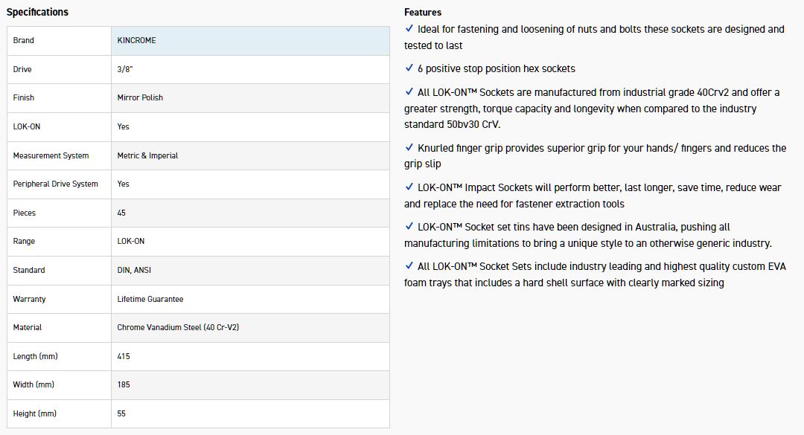Click the Specifications heading
Image resolution: width=804 pixels, height=435 pixels.
(x=37, y=12)
